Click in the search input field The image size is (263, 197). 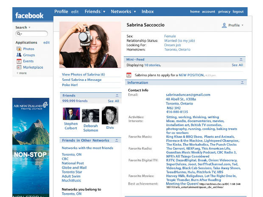[x=31, y=34]
